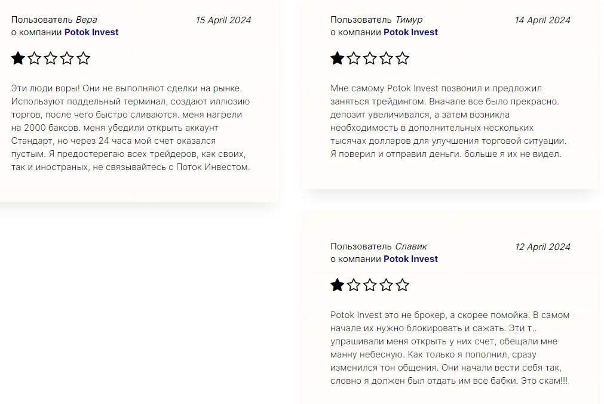
Task: Click the third star in Вера's rating
Action: (51, 58)
